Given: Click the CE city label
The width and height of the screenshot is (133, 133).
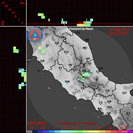Looking at the screenshot, I should click(101, 103).
